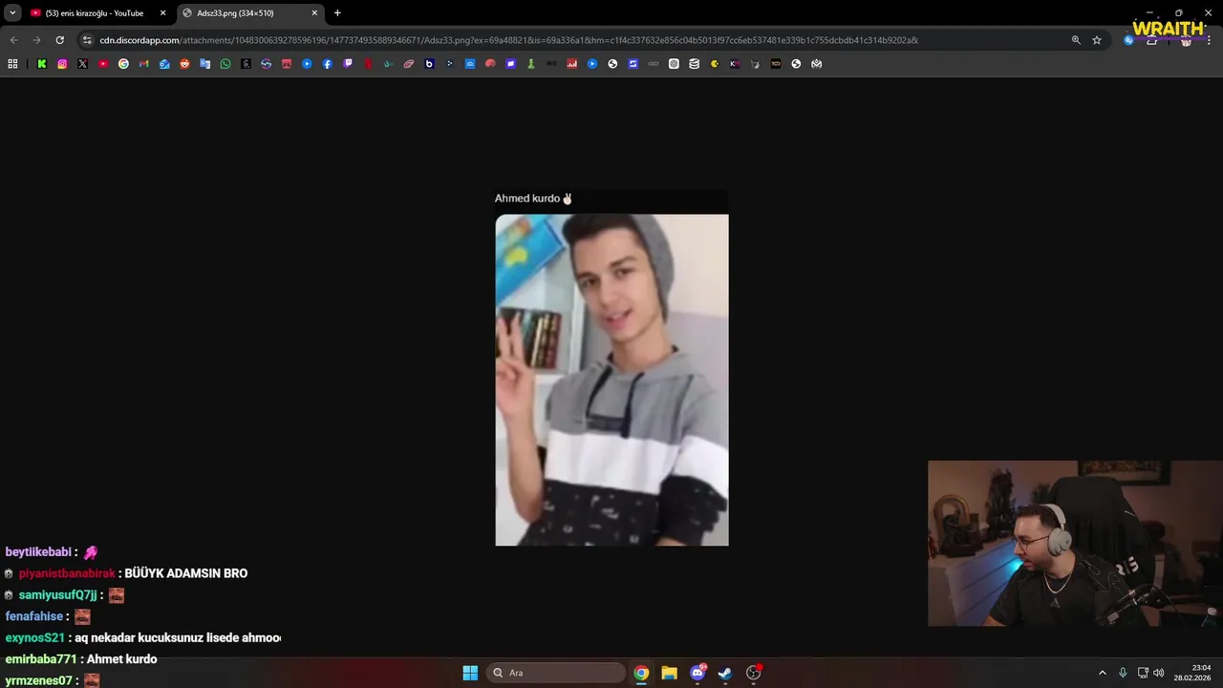Click chat username yrmzenes07
This screenshot has width=1223, height=688.
pos(38,680)
